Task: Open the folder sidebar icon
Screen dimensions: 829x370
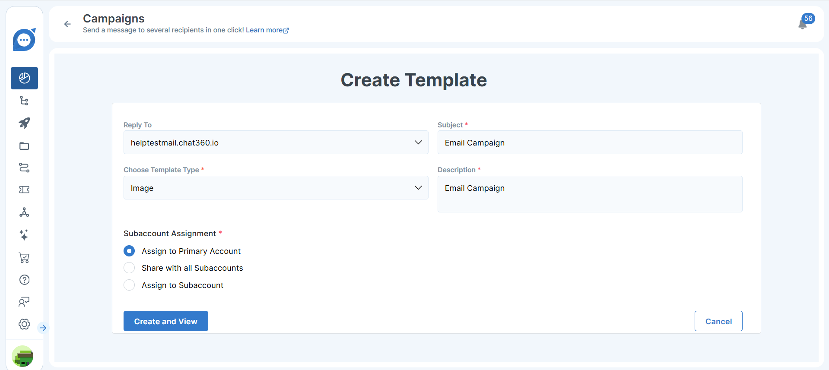Action: 24,145
